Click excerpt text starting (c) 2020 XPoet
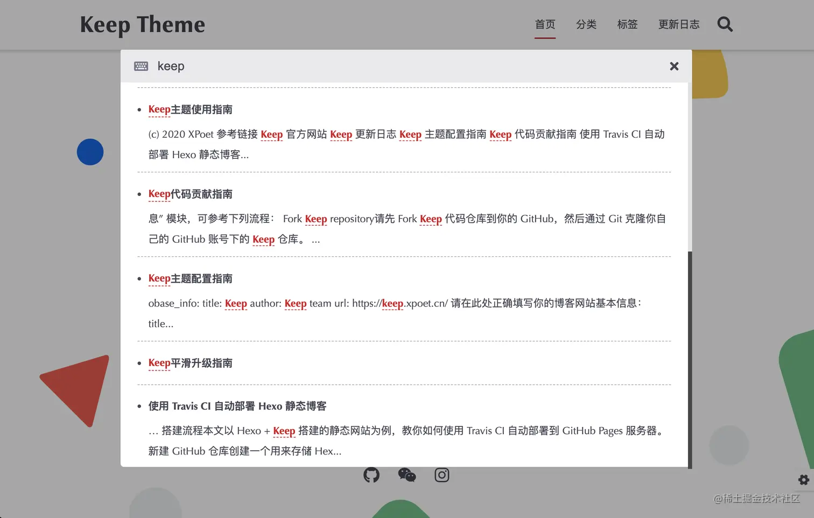The height and width of the screenshot is (518, 814). click(406, 144)
